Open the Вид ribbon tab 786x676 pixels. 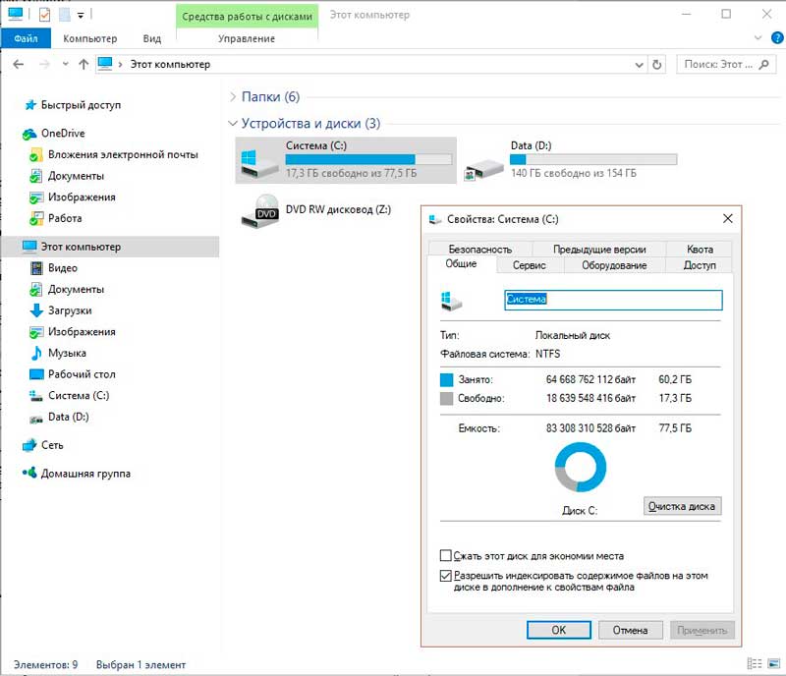tap(151, 38)
